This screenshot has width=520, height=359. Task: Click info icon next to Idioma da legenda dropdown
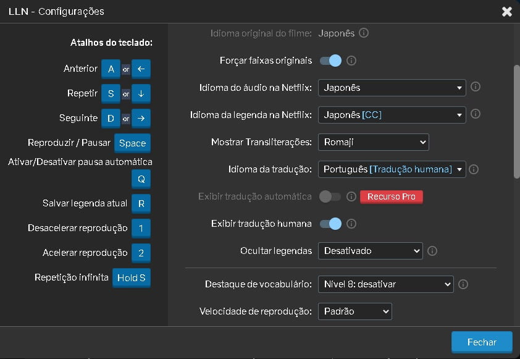coord(476,114)
